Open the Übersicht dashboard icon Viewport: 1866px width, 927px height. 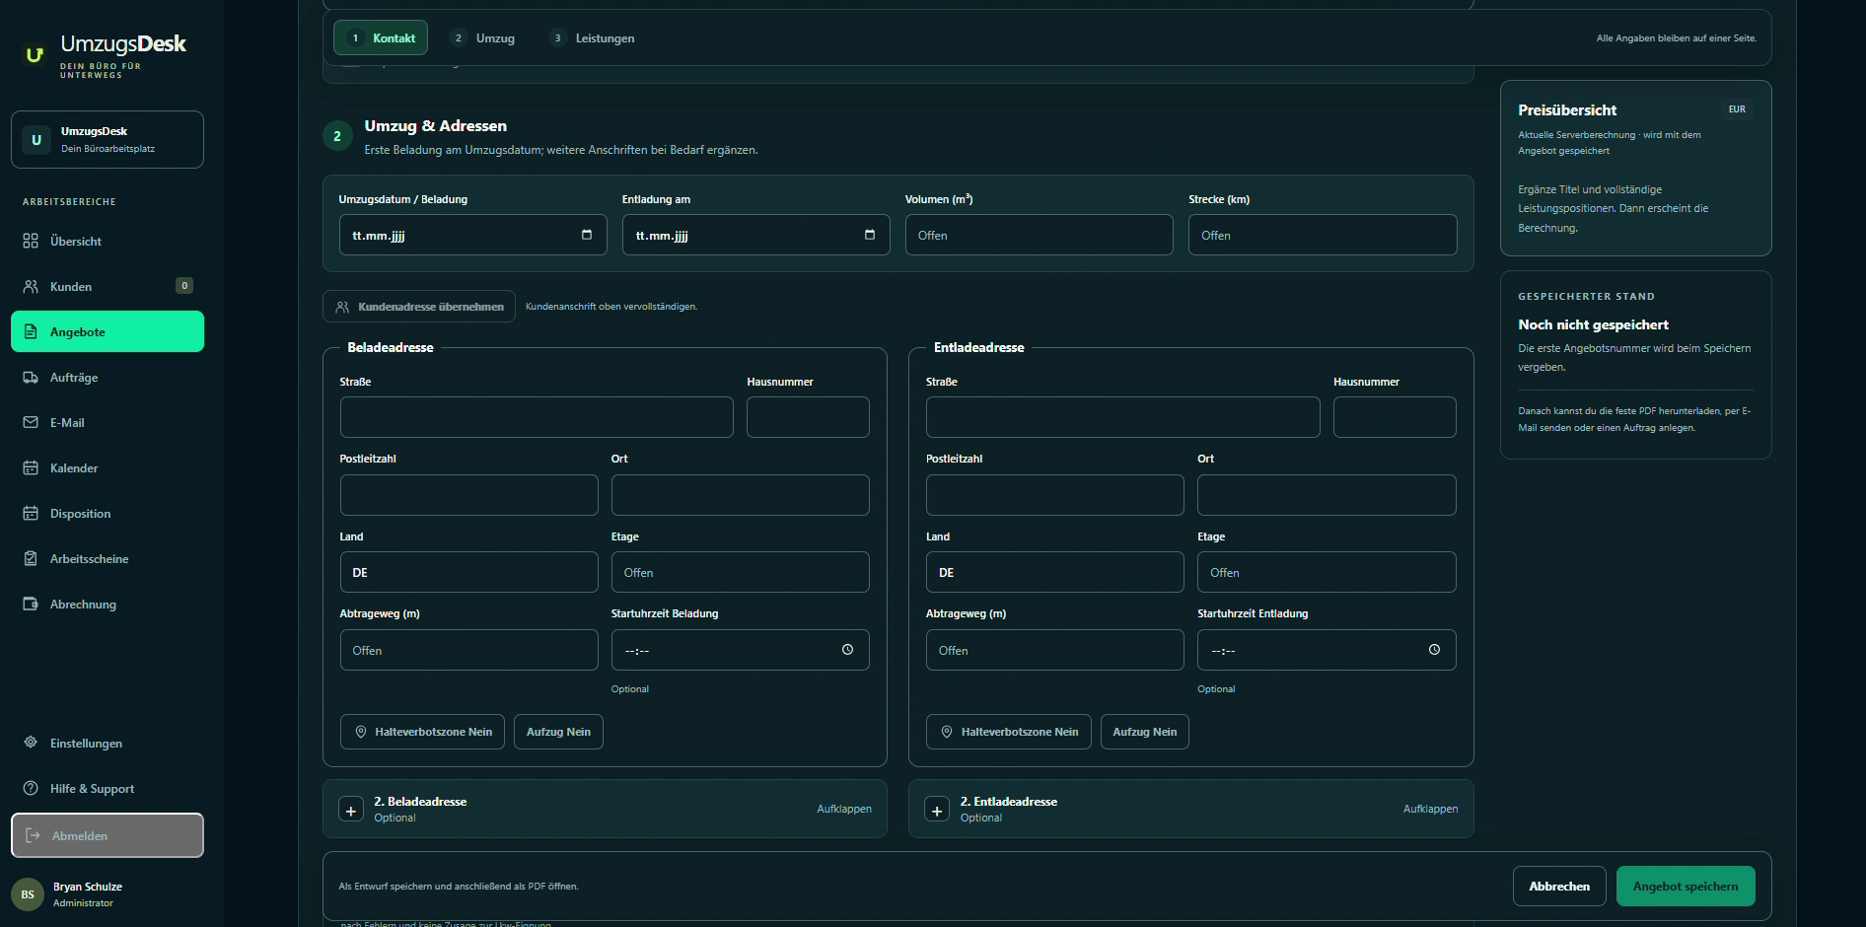[31, 241]
